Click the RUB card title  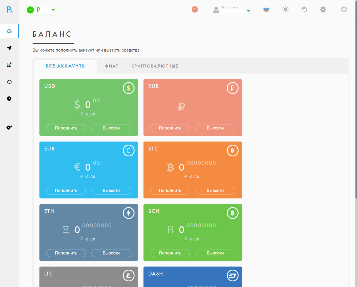[154, 86]
